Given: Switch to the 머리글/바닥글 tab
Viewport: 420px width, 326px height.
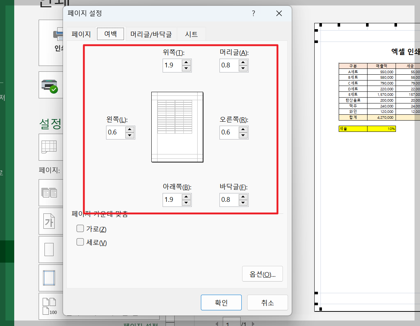Looking at the screenshot, I should click(151, 34).
